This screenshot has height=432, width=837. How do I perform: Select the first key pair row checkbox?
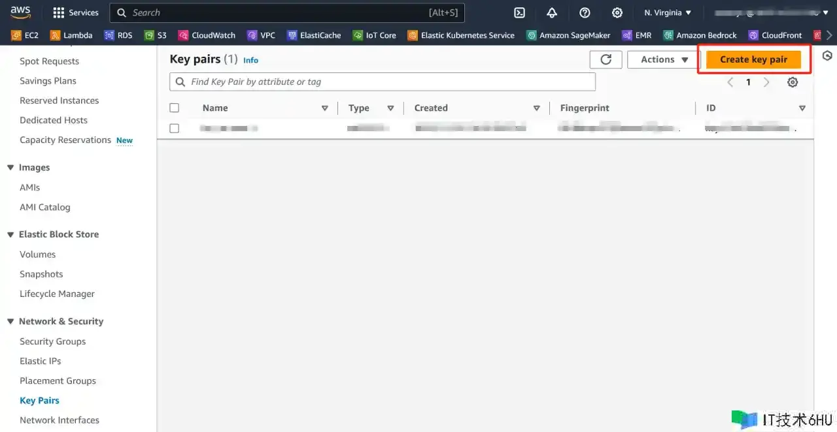click(174, 129)
